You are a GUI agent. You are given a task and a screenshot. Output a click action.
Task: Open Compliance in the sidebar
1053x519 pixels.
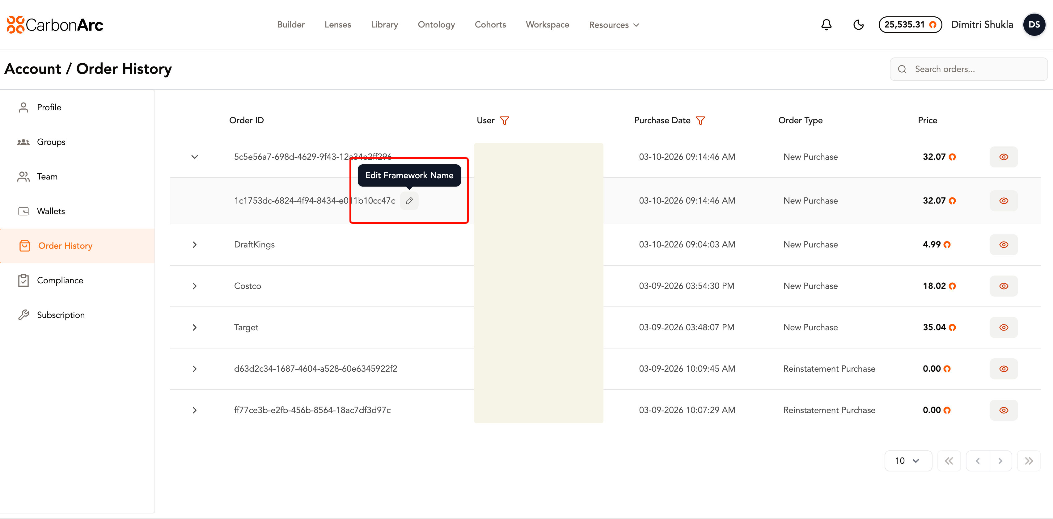click(x=60, y=280)
